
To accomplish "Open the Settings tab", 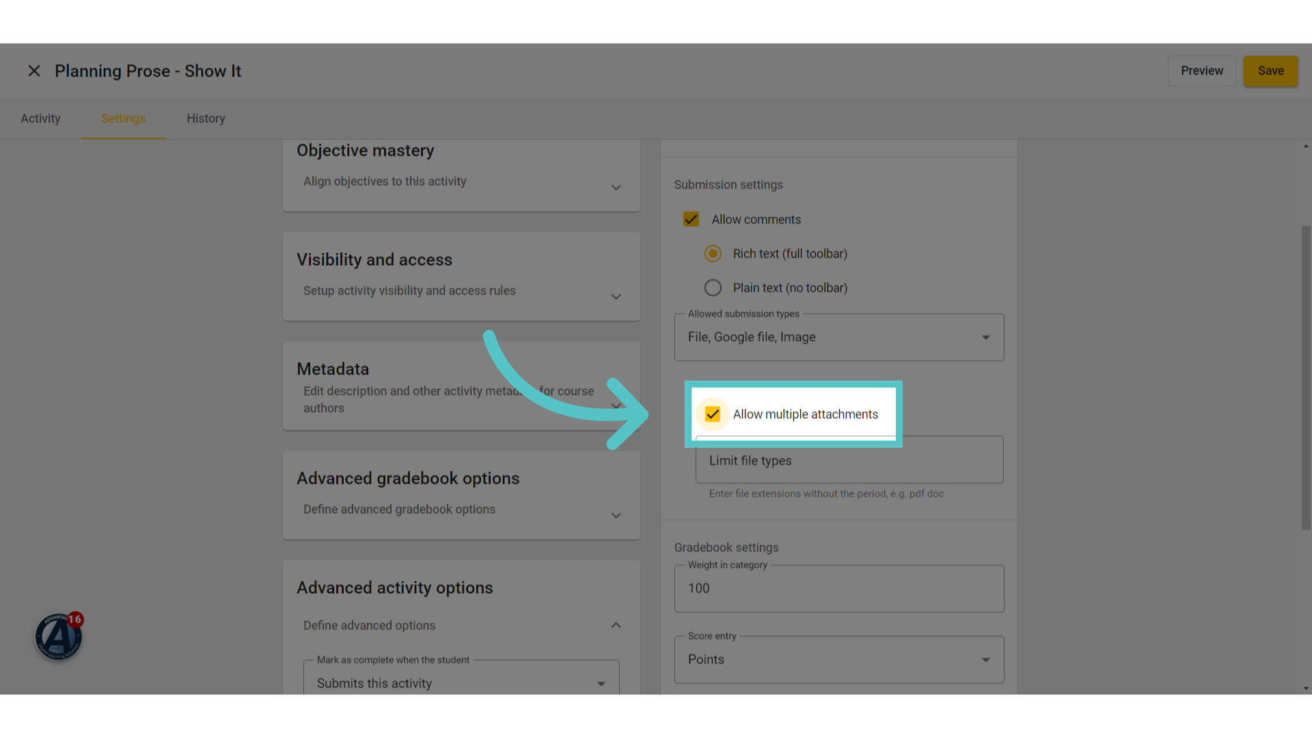I will (123, 119).
